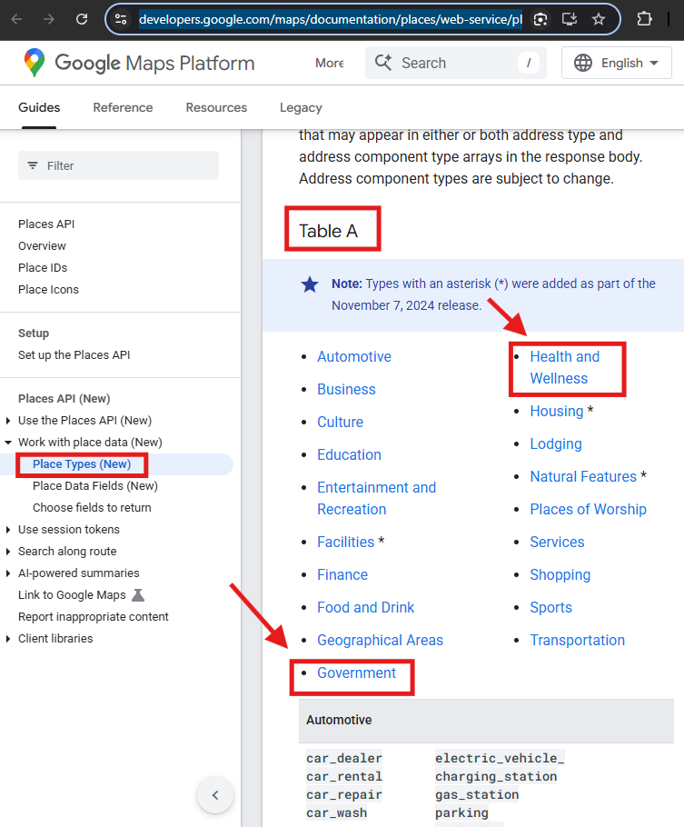Viewport: 684px width, 827px height.
Task: Click the Geographical Areas link
Action: [x=380, y=640]
